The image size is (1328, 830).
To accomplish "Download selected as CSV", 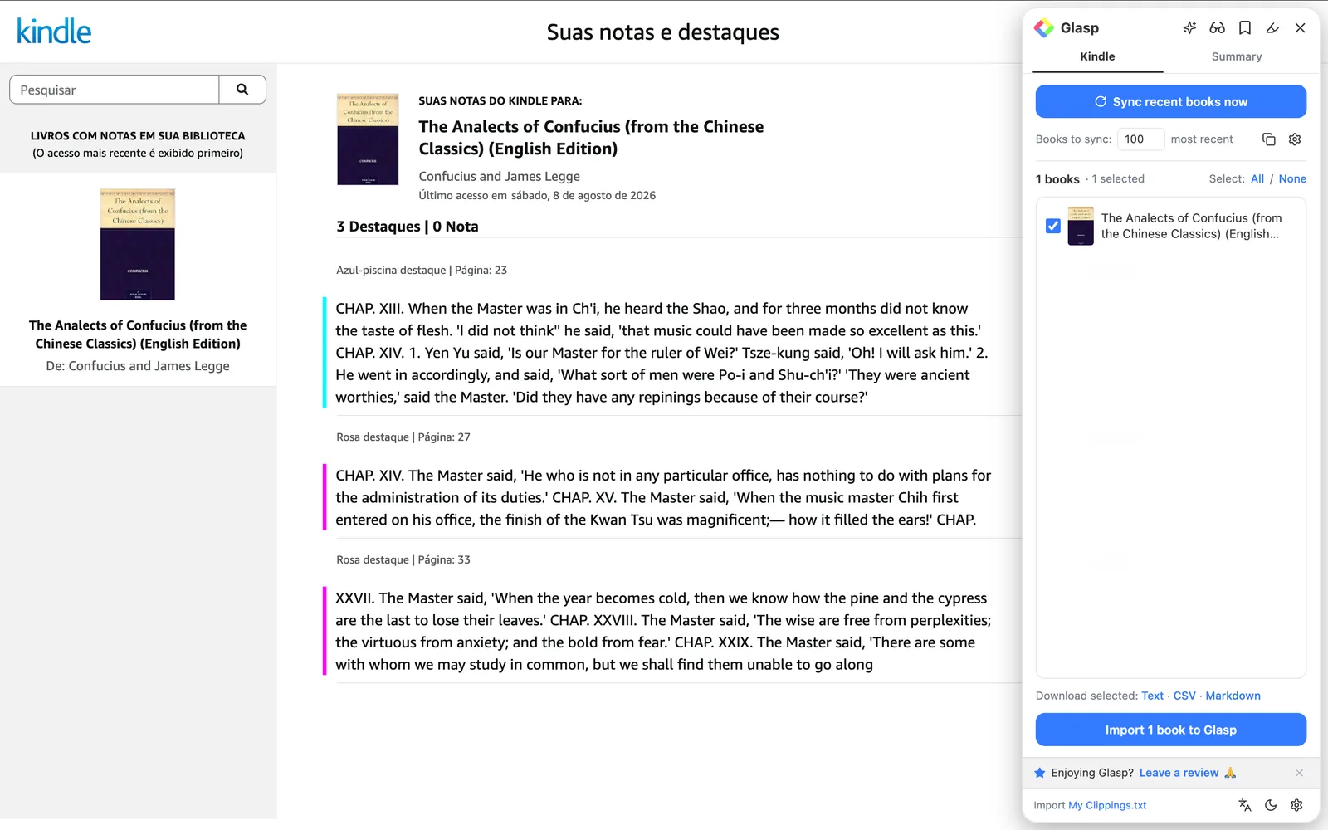I will (1184, 696).
